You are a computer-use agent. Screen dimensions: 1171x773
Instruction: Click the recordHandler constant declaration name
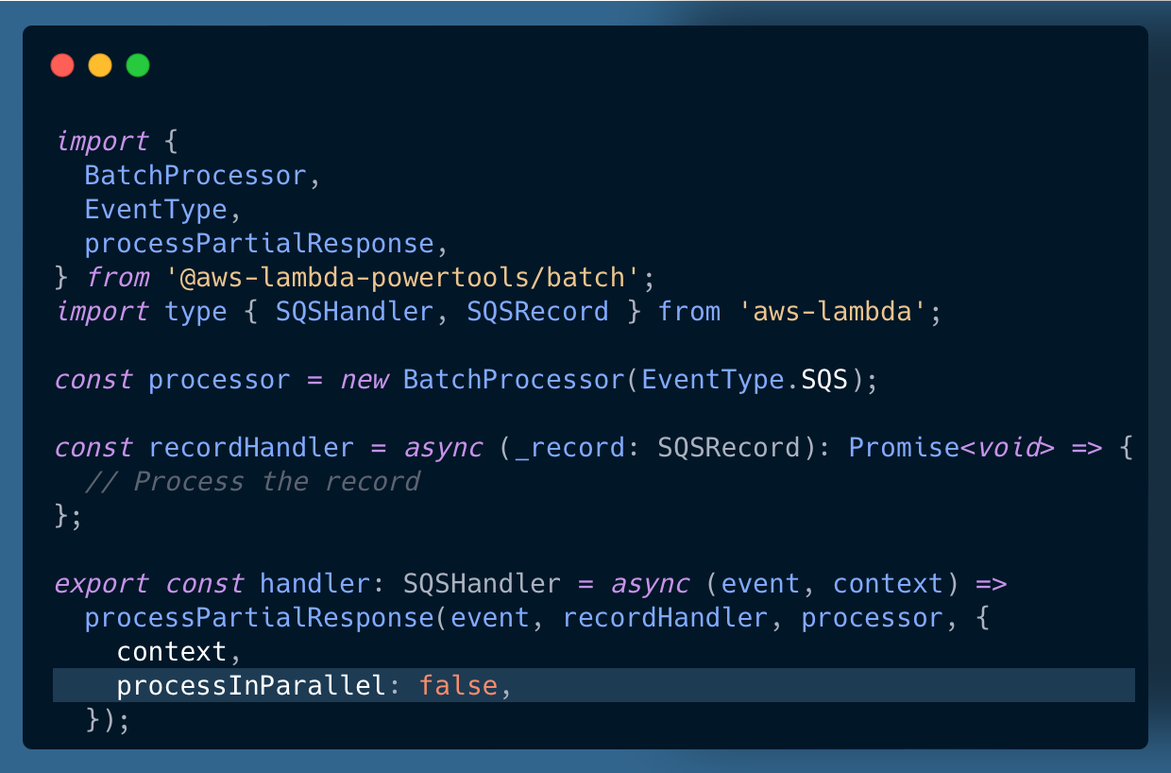click(251, 448)
